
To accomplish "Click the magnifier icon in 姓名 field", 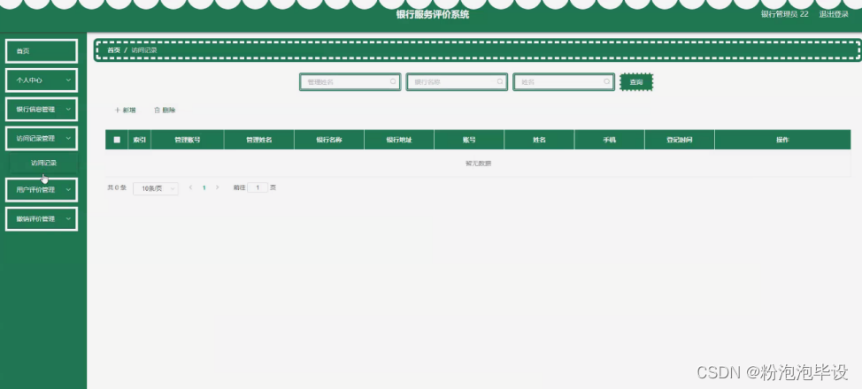I will click(x=606, y=81).
